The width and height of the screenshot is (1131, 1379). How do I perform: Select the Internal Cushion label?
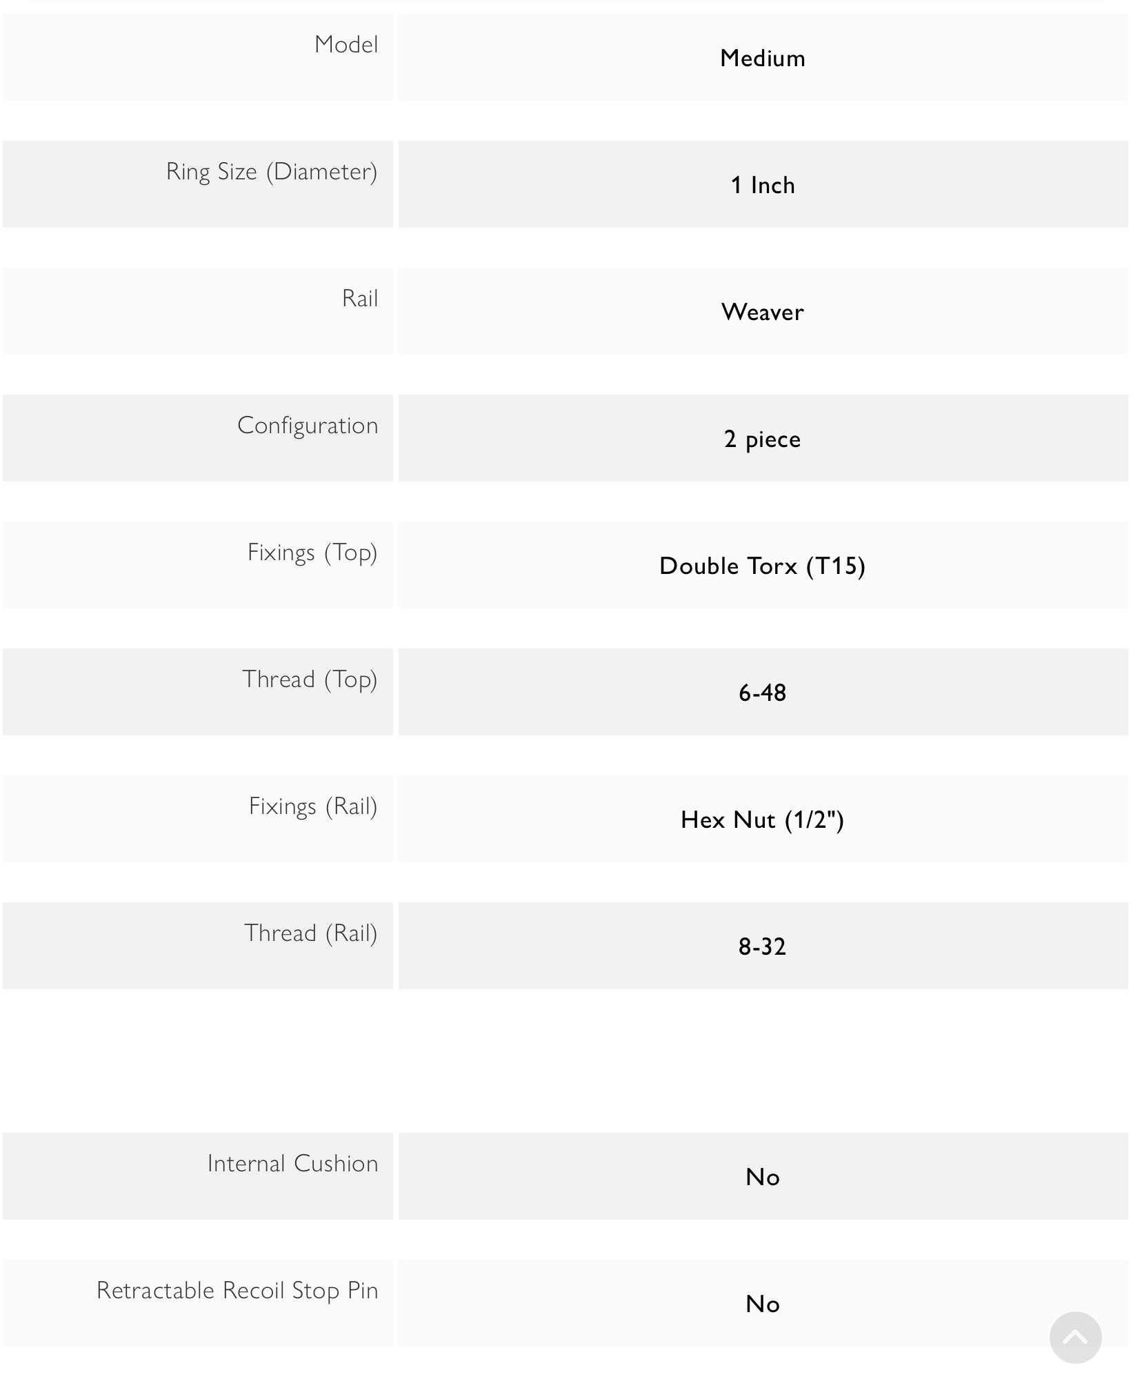[293, 1164]
